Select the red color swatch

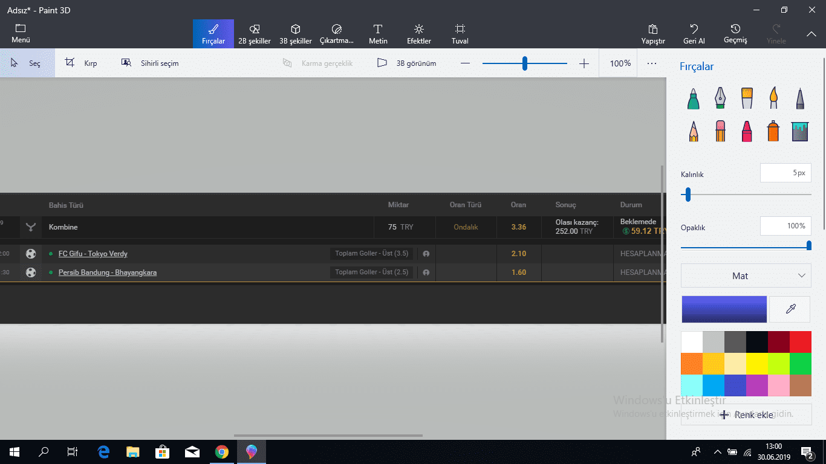coord(800,342)
